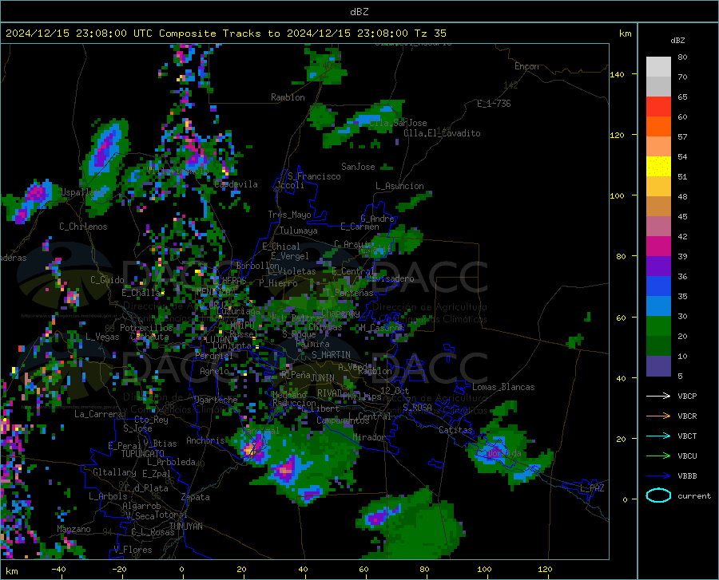Click the 100 km value on right vertical axis
719x580 pixels.
tap(617, 196)
